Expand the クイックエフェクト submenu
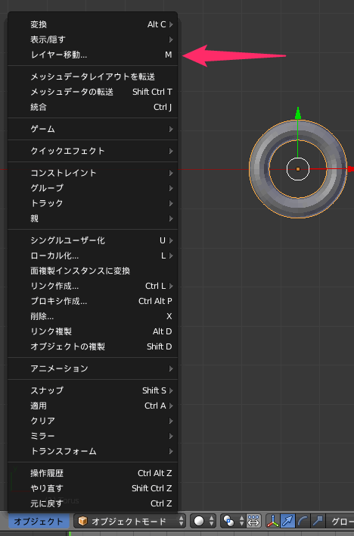Screen dimensions: 354x536 [93, 151]
